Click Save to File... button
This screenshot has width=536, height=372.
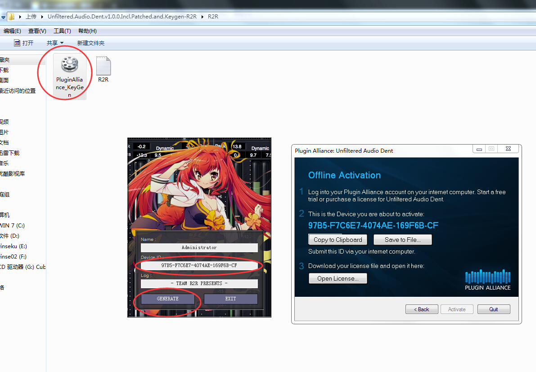[x=403, y=240]
